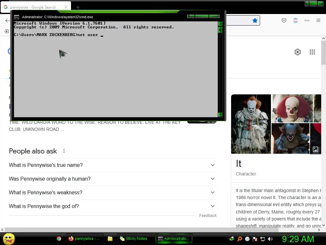Open large Pennywise 2017 figure thumbnail
Viewport: 326px width, 245px height.
click(251, 124)
